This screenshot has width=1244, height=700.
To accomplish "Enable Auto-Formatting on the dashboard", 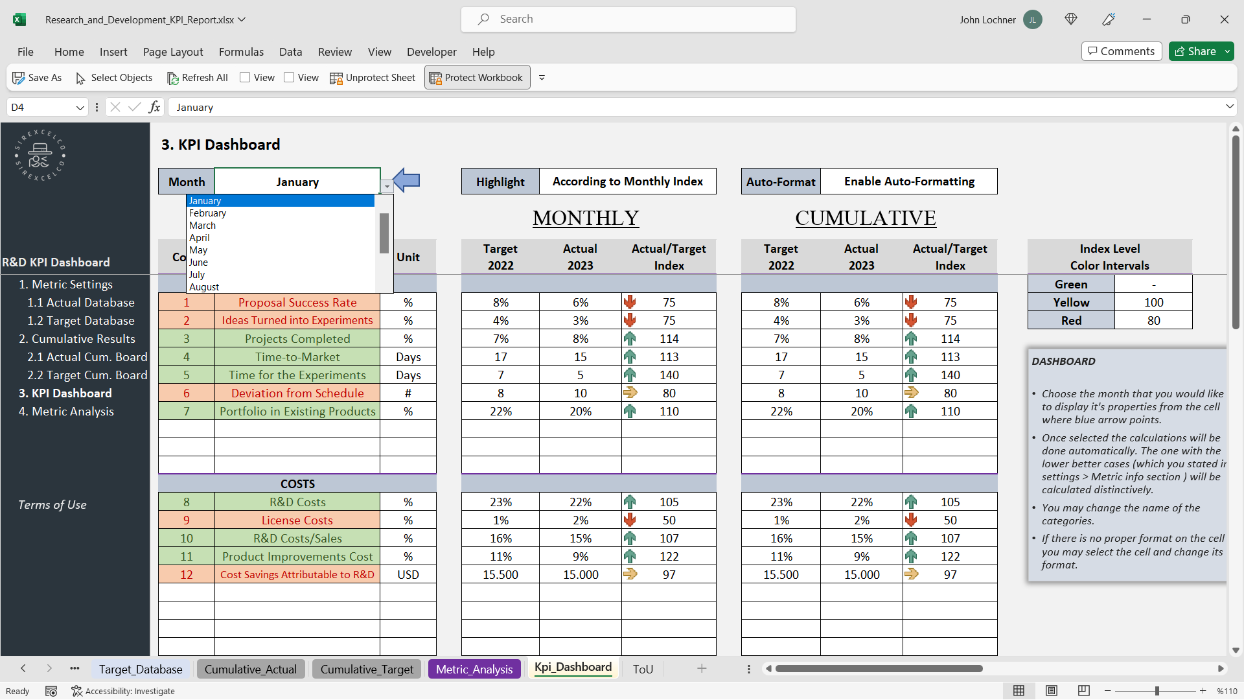I will click(x=908, y=181).
